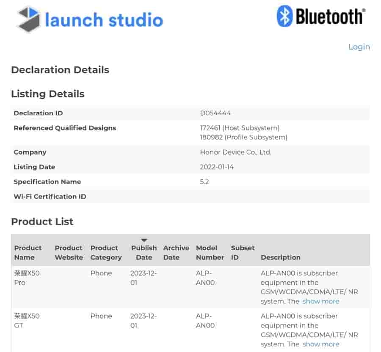Image resolution: width=381 pixels, height=352 pixels.
Task: Open the Login link
Action: click(x=359, y=47)
